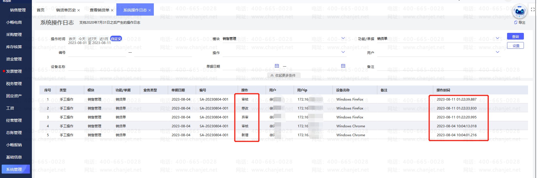
Task: Click the 设置 settings button
Action: pyautogui.click(x=515, y=46)
